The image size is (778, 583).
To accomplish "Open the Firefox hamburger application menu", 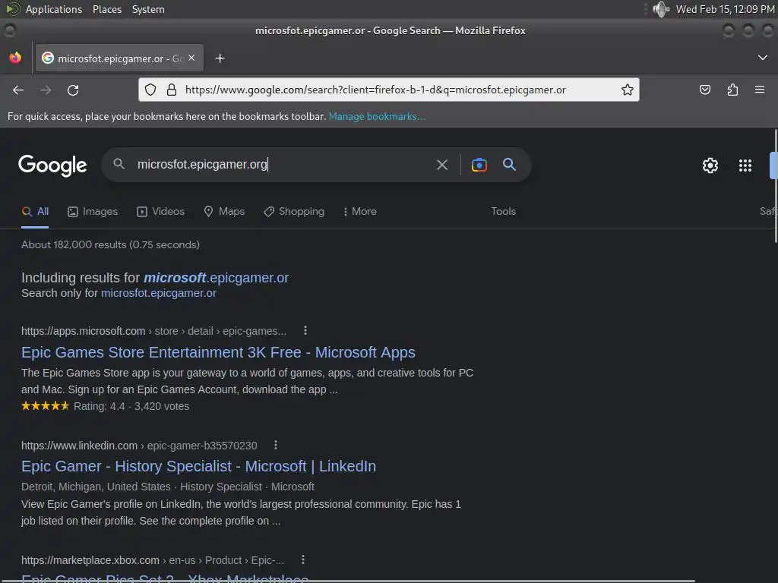I will pyautogui.click(x=760, y=90).
